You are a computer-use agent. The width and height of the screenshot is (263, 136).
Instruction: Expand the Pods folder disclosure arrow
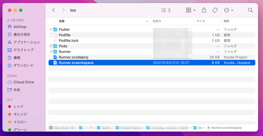[x=51, y=46]
